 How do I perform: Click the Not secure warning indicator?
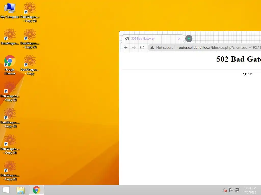click(162, 47)
